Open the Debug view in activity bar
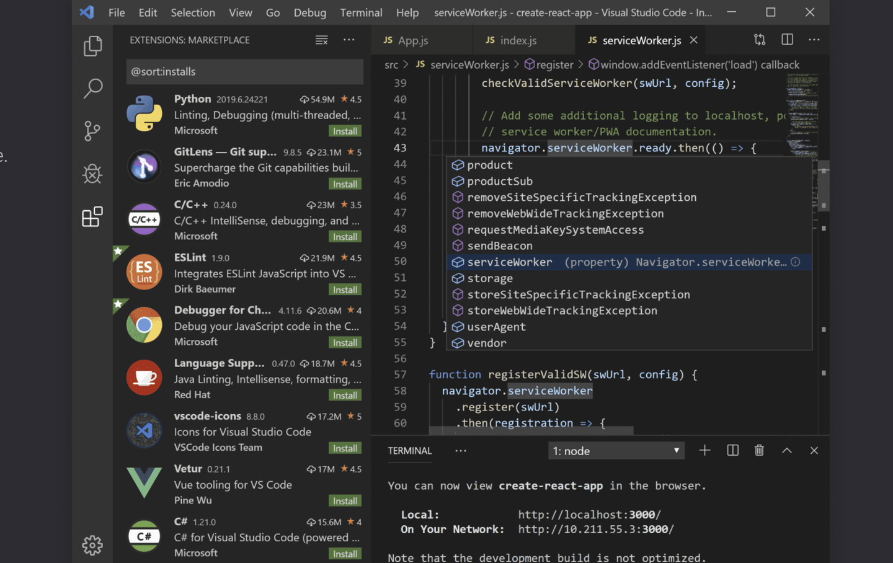The height and width of the screenshot is (563, 893). pos(92,174)
